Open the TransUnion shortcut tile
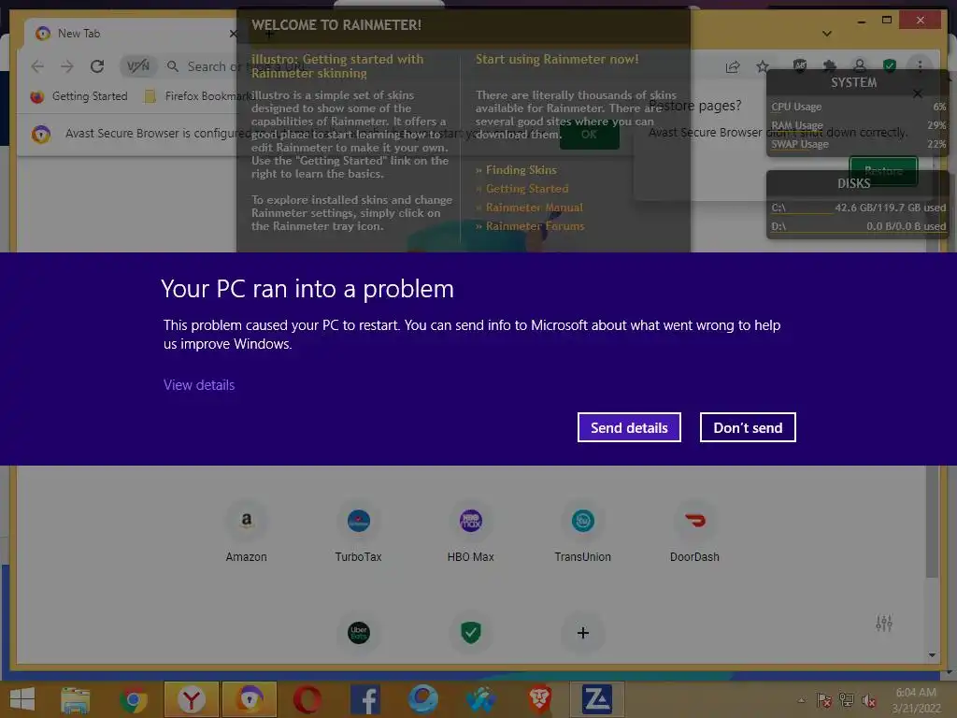Viewport: 957px width, 718px height. click(x=583, y=531)
